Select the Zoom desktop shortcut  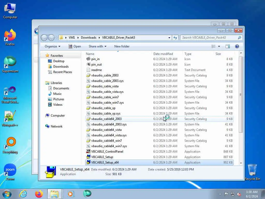10,172
